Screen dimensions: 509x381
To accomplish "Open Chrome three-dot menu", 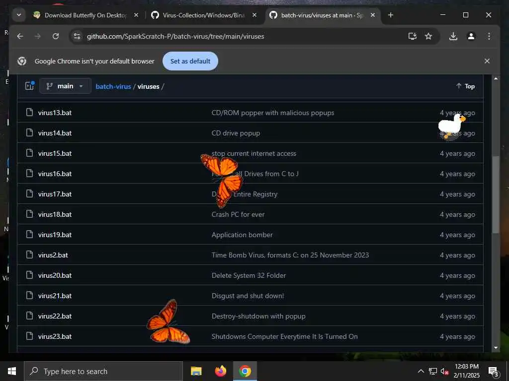I will [x=489, y=36].
